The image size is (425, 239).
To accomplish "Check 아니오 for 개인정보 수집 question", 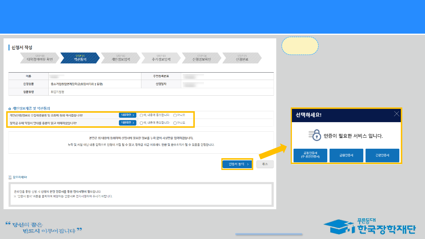I will pyautogui.click(x=175, y=115).
